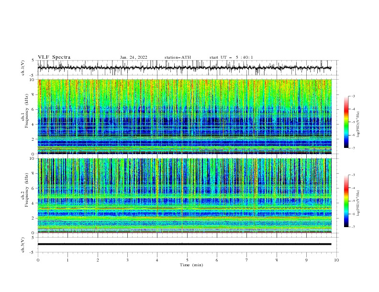Select the date text "Jan. 24, 2022"
Screen dimensions: 379x292
pyautogui.click(x=134, y=57)
